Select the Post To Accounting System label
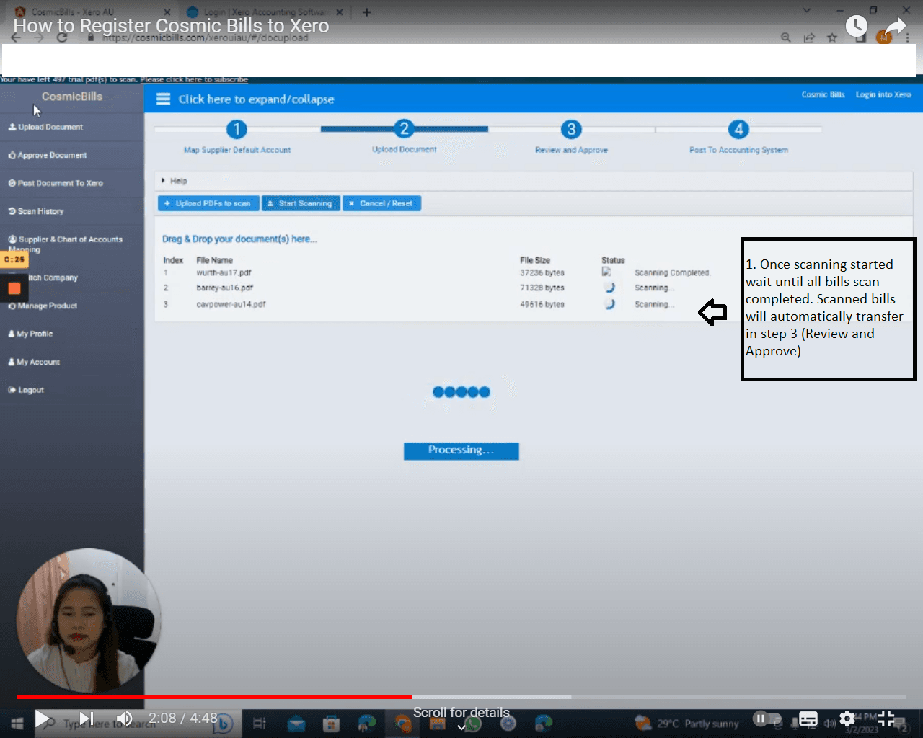The image size is (923, 738). 738,150
